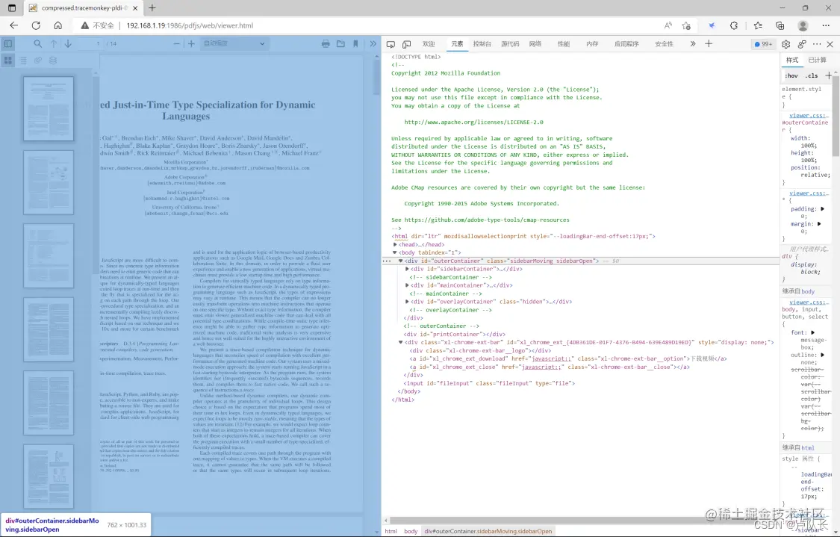Screen dimensions: 840x537
Task: Toggle the :hov element state panel
Action: tap(791, 75)
